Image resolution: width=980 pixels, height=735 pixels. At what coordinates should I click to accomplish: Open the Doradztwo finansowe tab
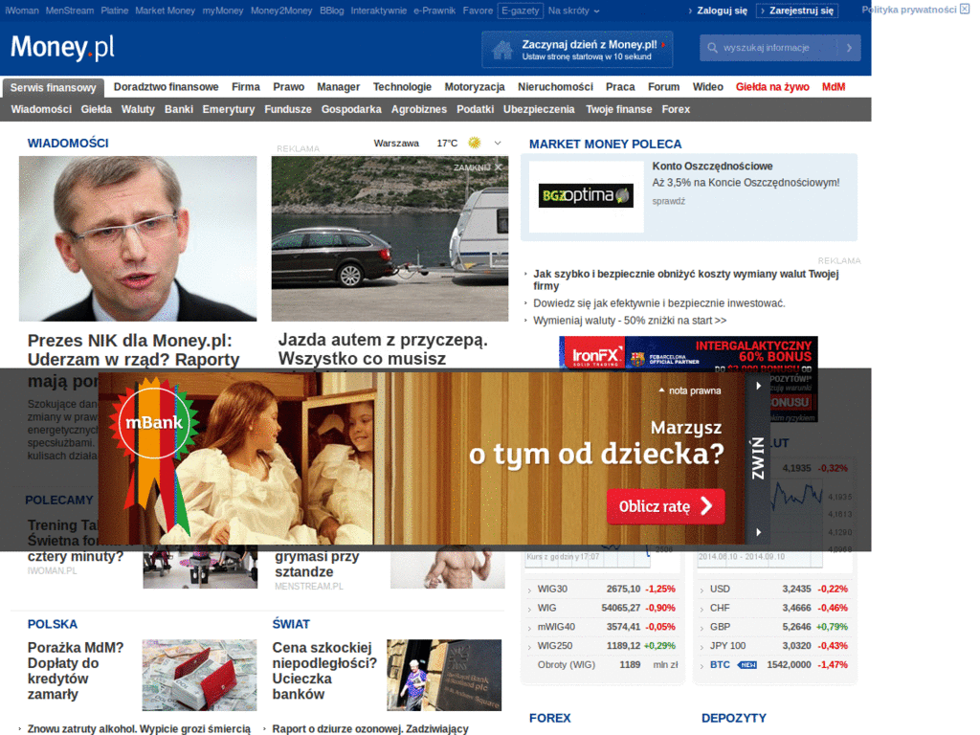[167, 87]
